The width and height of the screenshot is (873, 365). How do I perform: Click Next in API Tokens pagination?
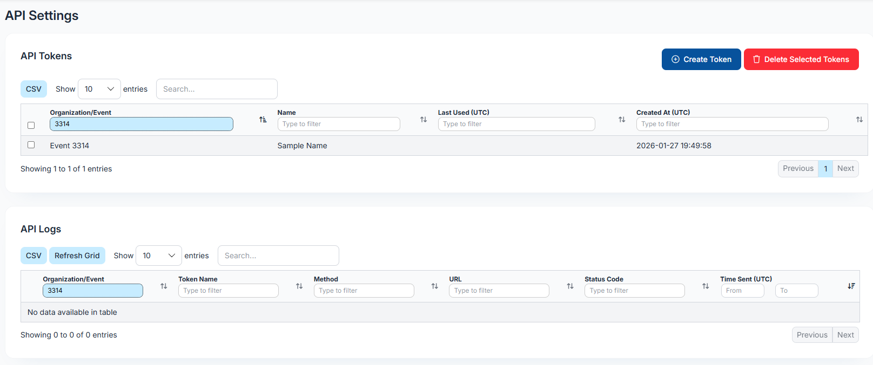[x=845, y=169]
